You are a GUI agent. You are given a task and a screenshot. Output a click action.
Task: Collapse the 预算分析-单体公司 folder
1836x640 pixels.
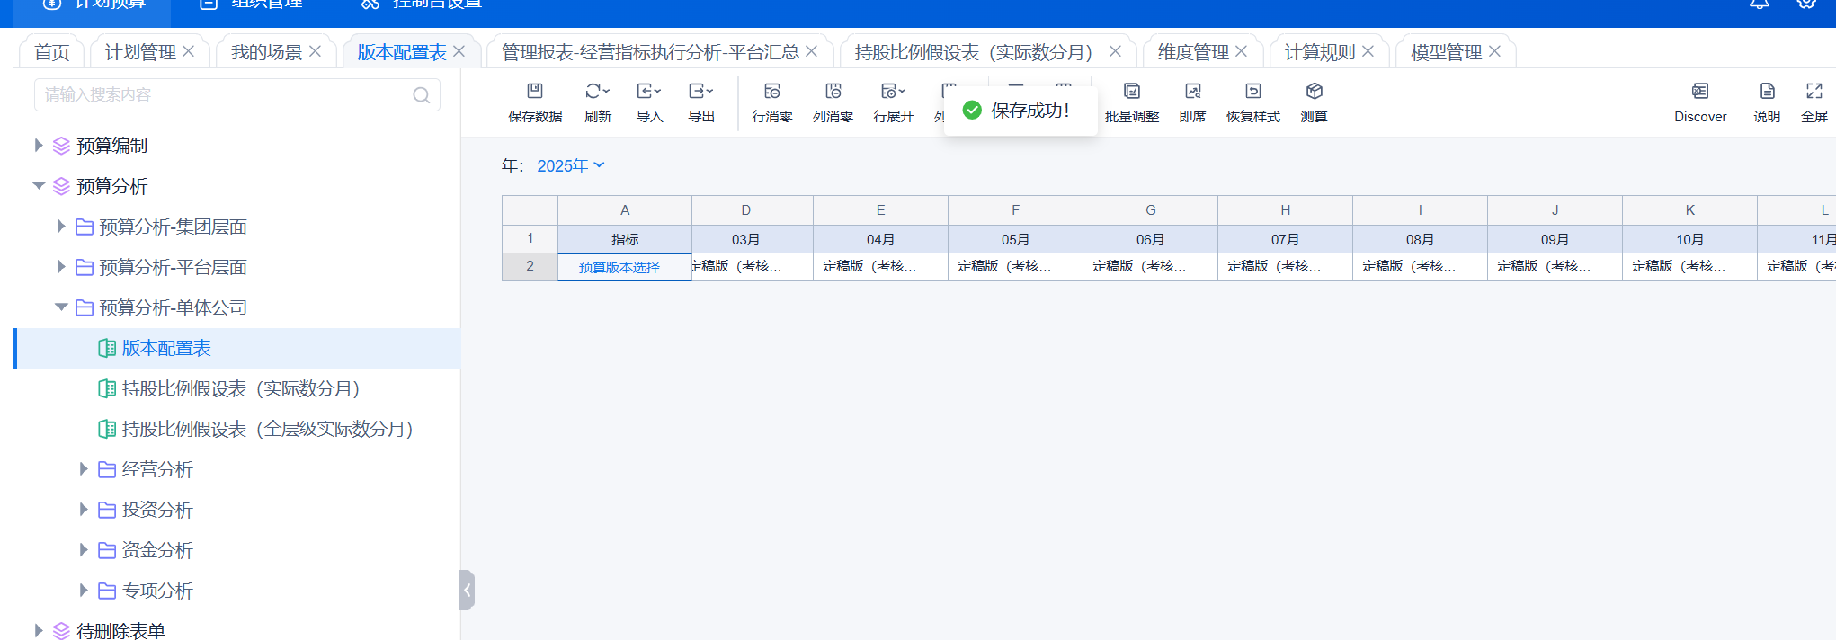[61, 307]
